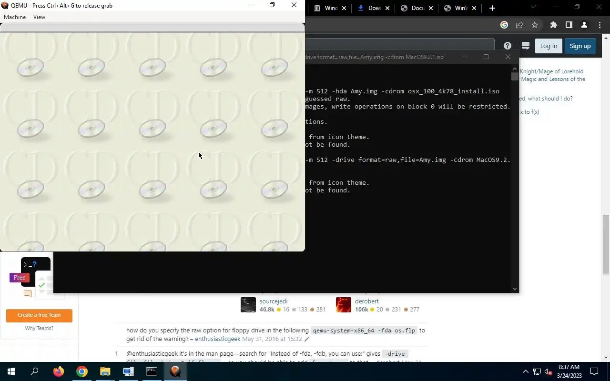Image resolution: width=610 pixels, height=381 pixels.
Task: Open Chrome extensions puzzle icon
Action: point(553,25)
